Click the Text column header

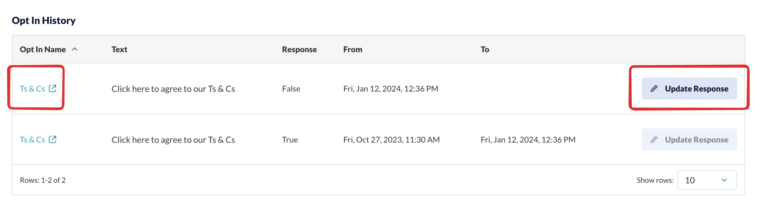coord(119,49)
